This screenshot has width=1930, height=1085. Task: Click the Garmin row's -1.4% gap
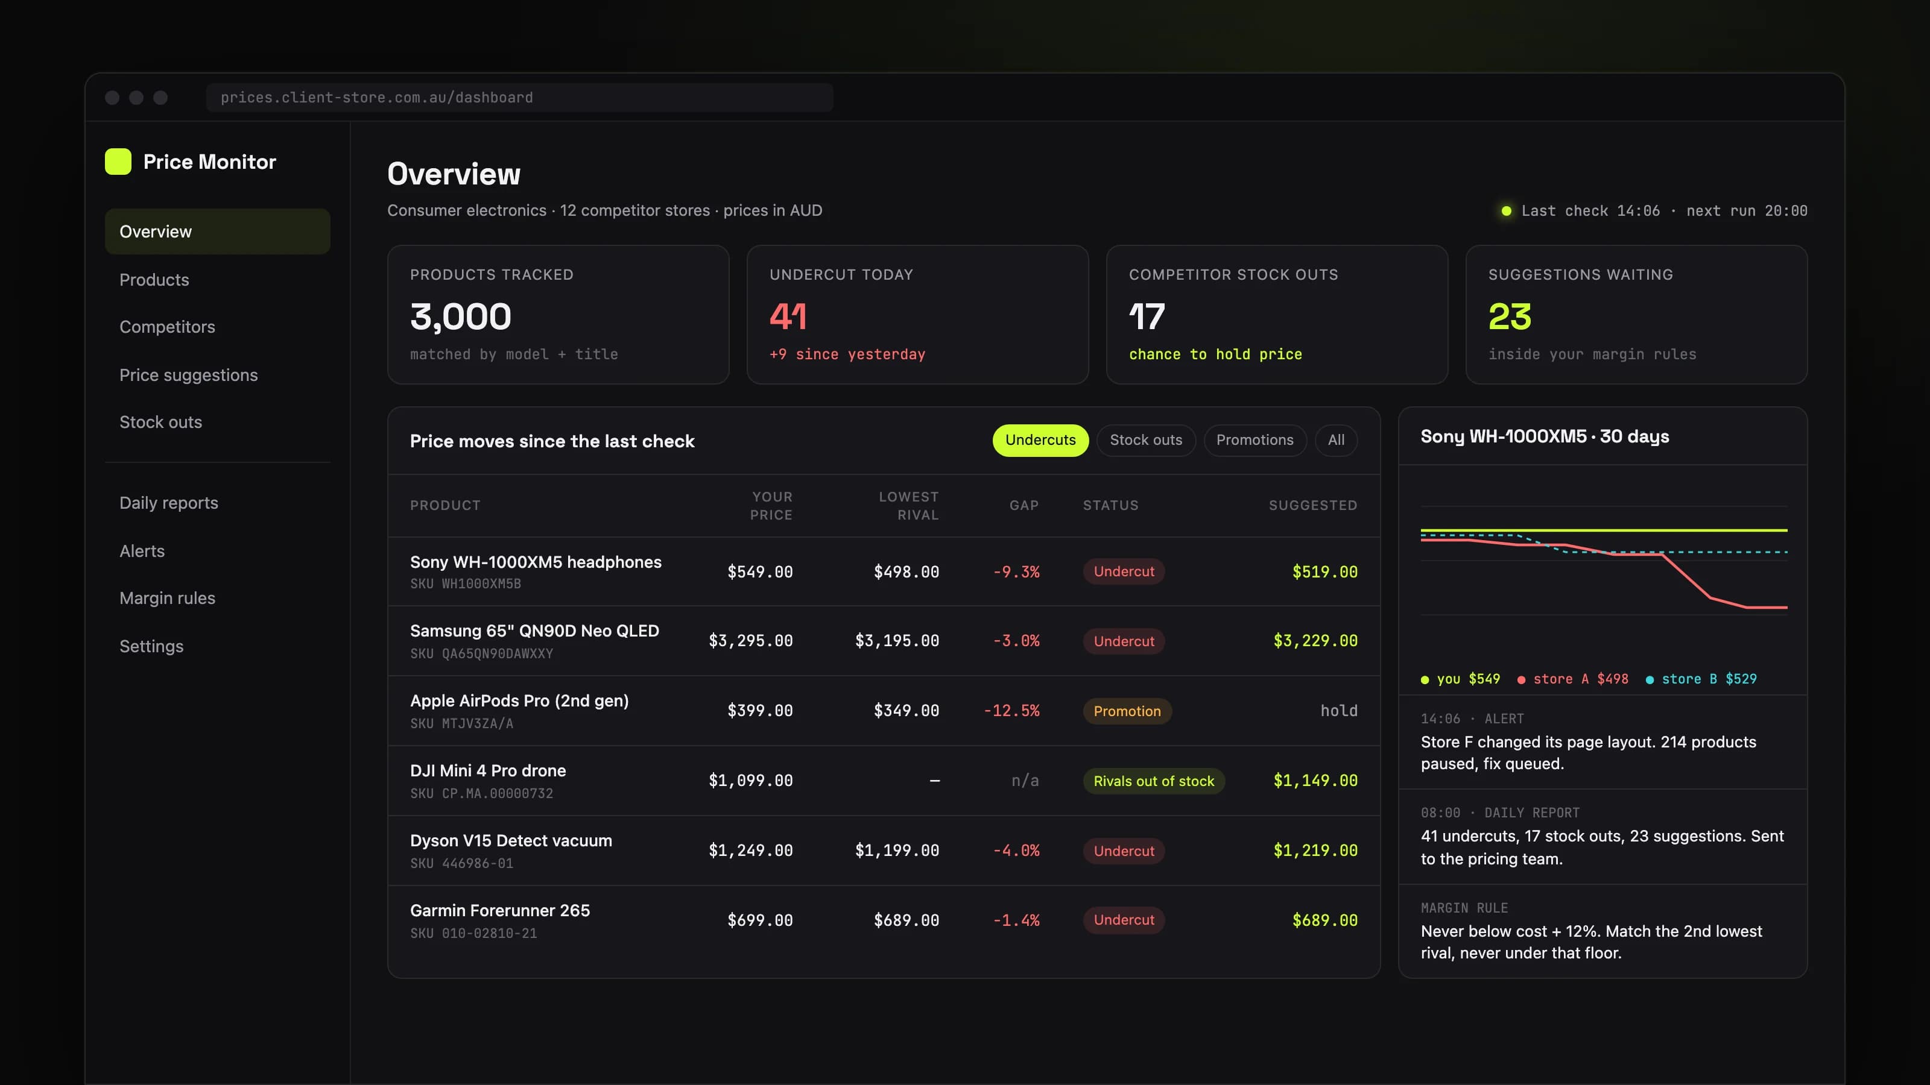pyautogui.click(x=1016, y=920)
